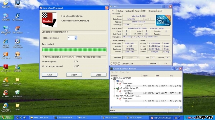The height and width of the screenshot is (120, 215).
Task: Click the Close button in Fritz Chess Benchmark
Action: click(x=98, y=75)
